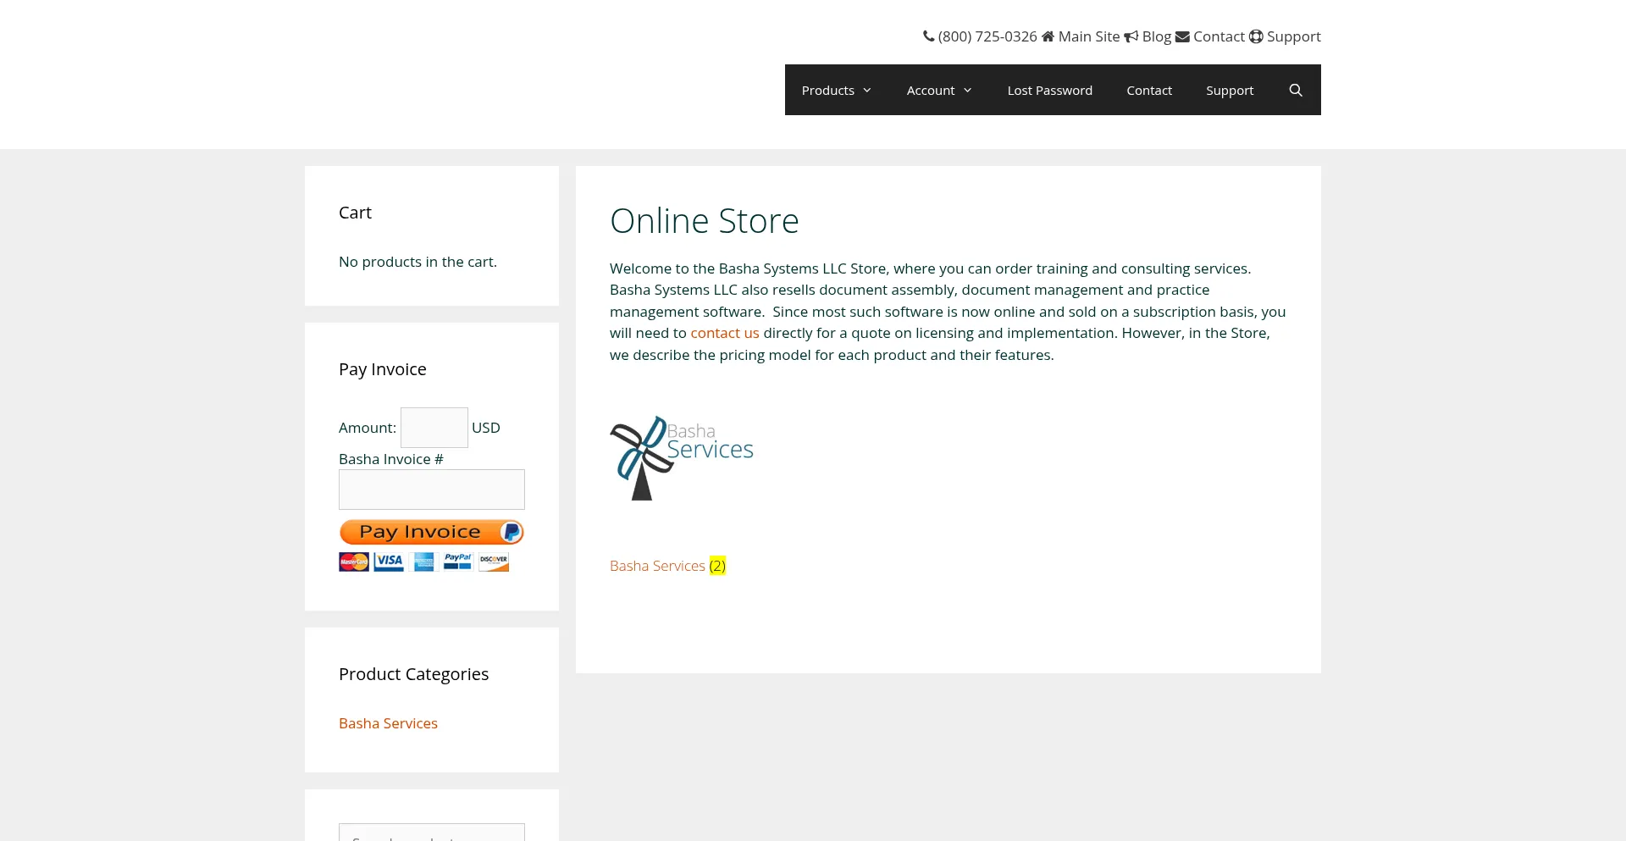Click the 'Cart' widget heading
Screen dimensions: 1626x841
(x=355, y=213)
